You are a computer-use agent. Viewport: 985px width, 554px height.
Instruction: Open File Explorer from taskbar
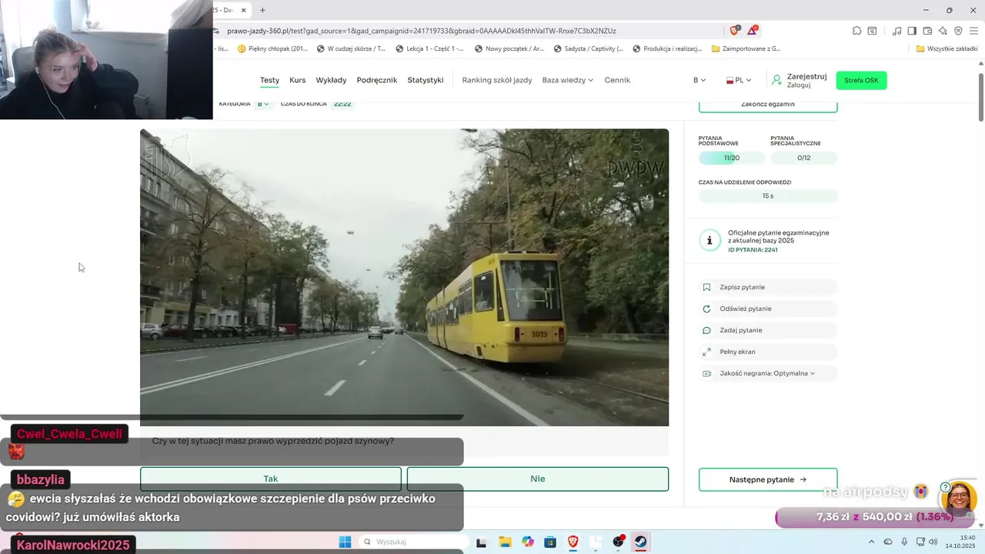[x=505, y=542]
